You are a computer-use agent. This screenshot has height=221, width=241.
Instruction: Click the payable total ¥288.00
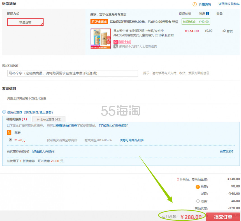click(x=191, y=217)
